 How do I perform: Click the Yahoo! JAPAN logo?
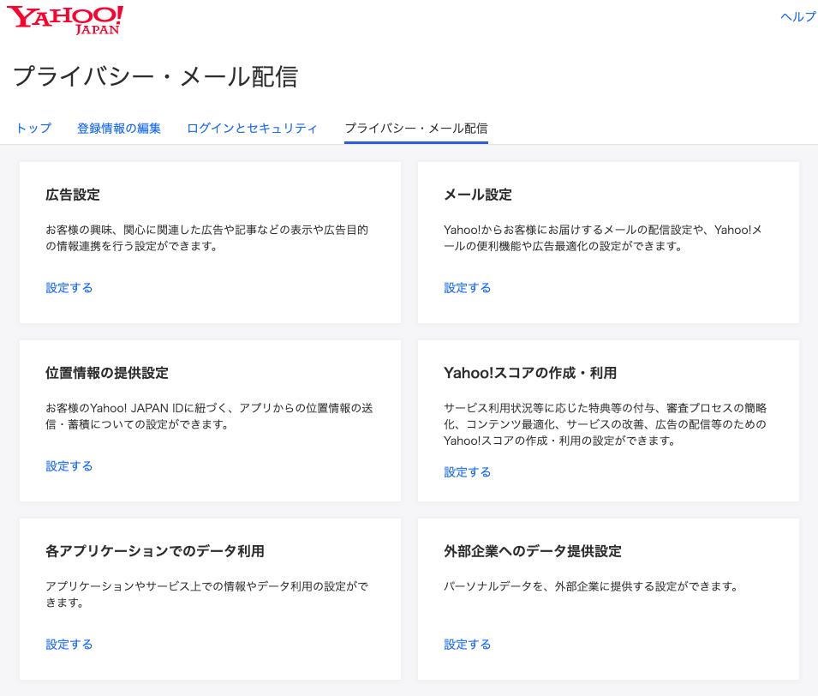65,20
